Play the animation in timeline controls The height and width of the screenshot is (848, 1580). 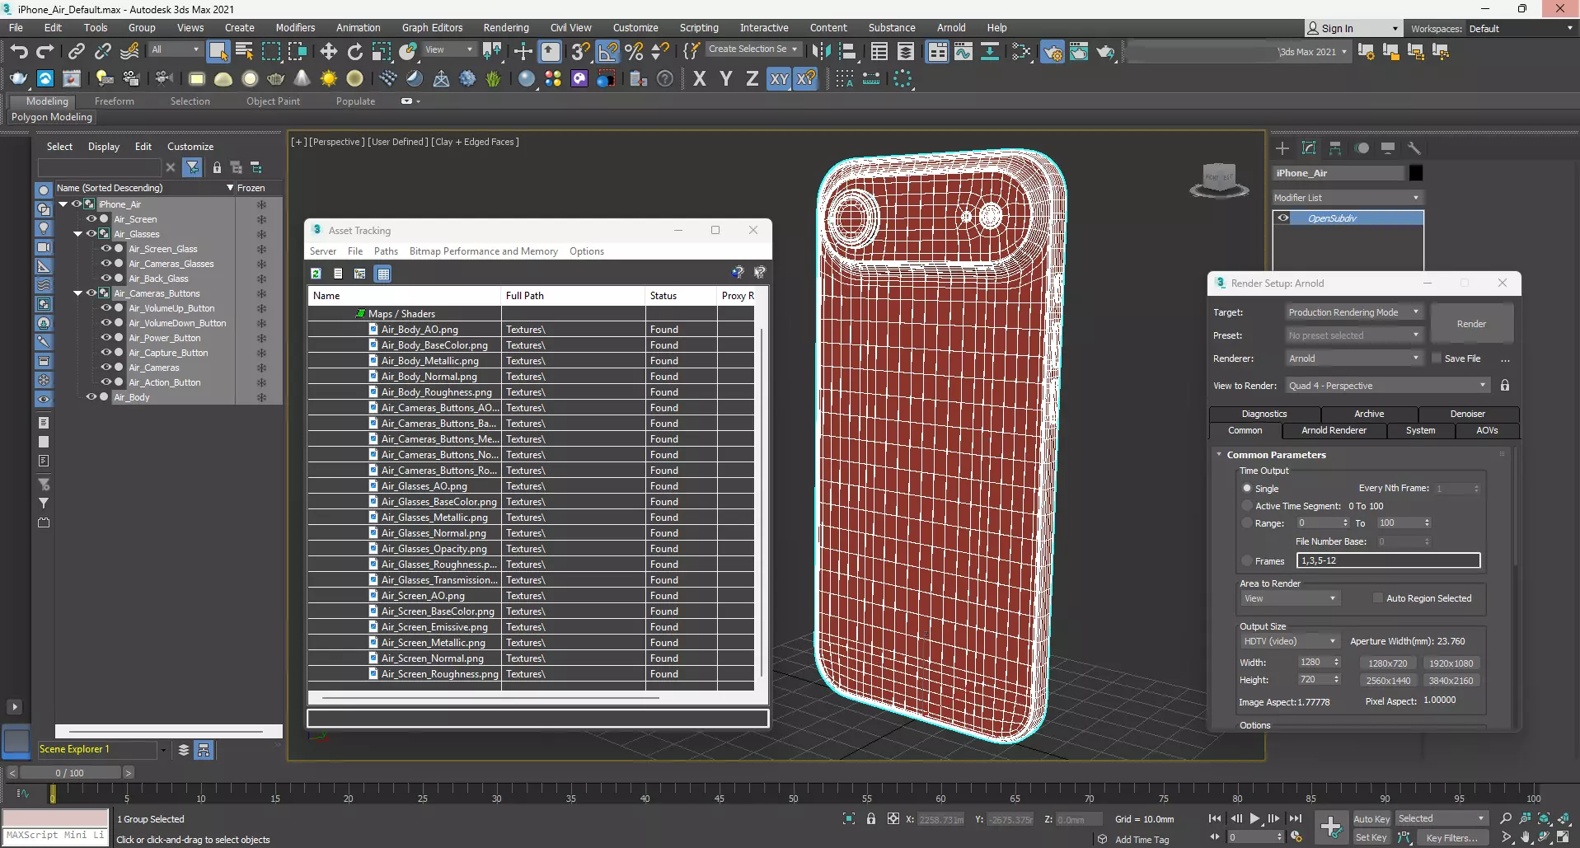click(1254, 818)
